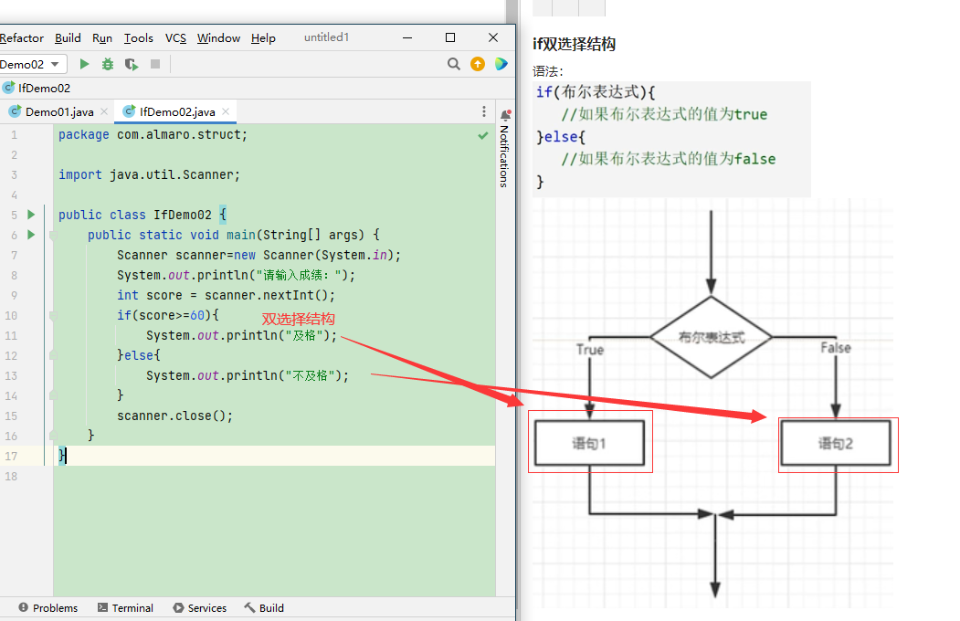Image resolution: width=960 pixels, height=621 pixels.
Task: Click the gray Stop square icon
Action: click(x=155, y=64)
